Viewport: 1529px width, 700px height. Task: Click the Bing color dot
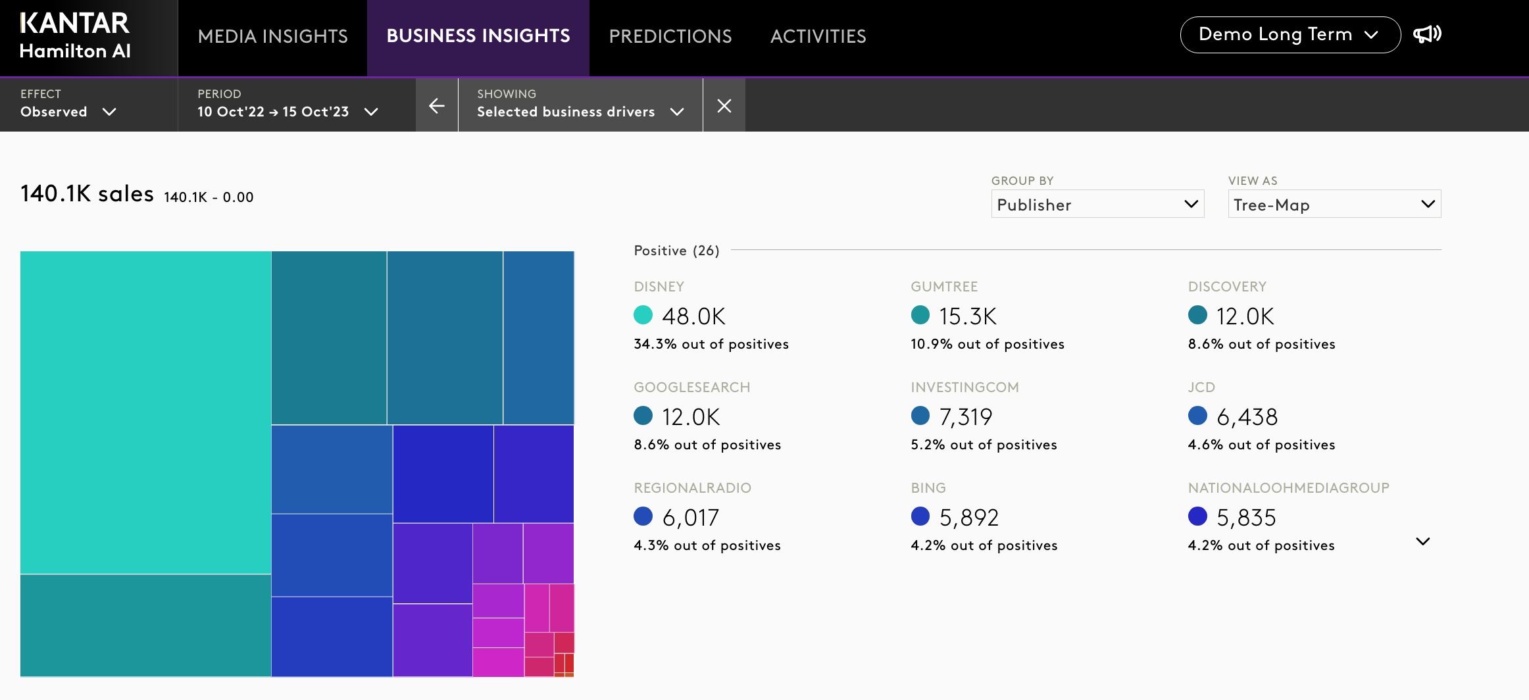(920, 516)
